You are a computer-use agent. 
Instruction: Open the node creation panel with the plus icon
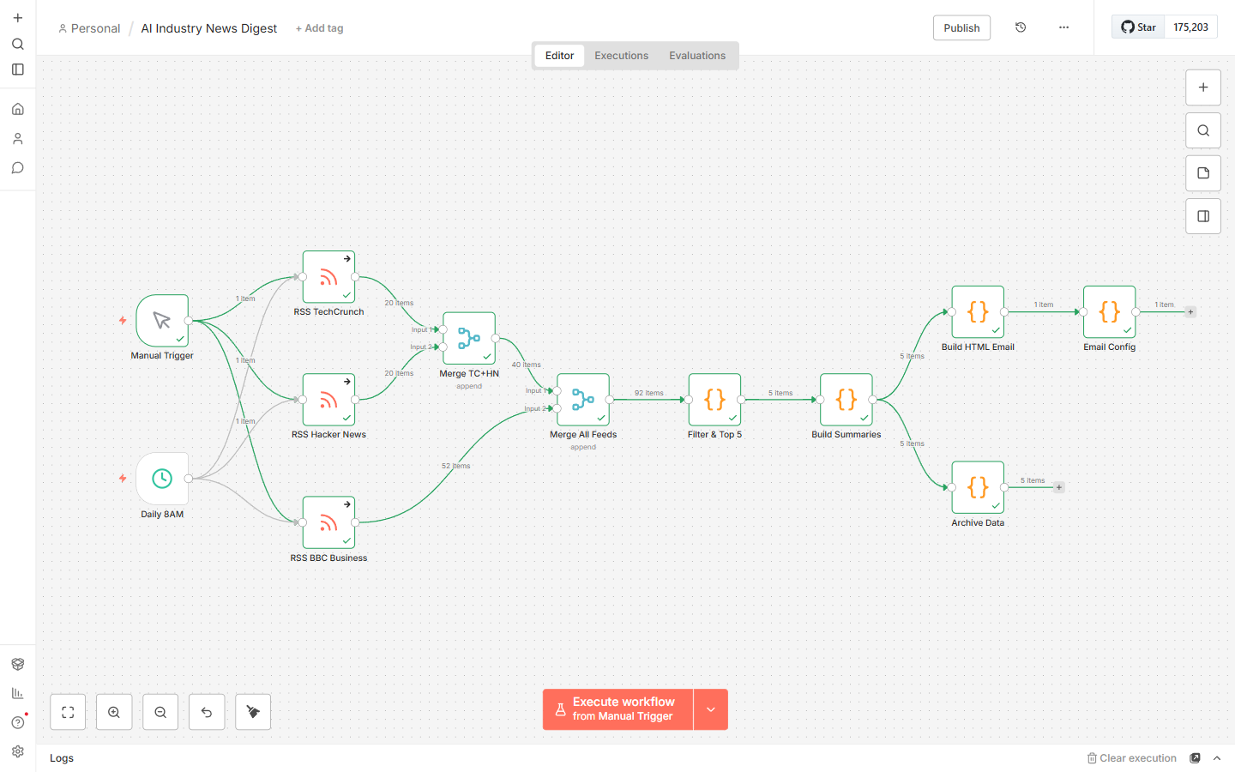1202,87
